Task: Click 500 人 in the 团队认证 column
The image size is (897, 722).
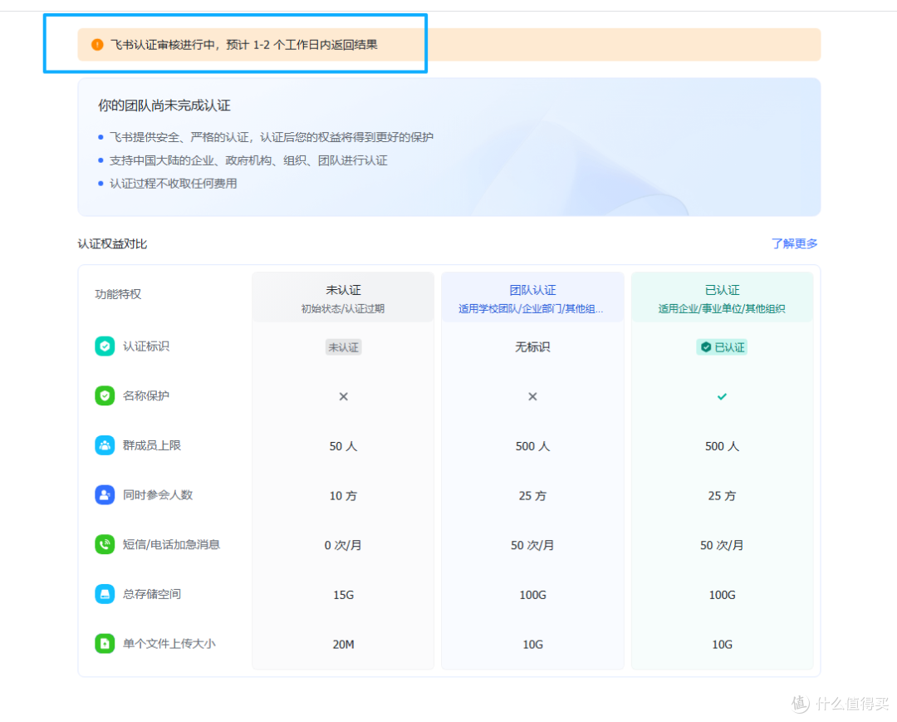Action: [x=532, y=446]
